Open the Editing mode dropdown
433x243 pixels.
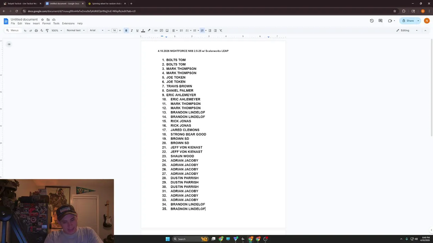[x=407, y=30]
